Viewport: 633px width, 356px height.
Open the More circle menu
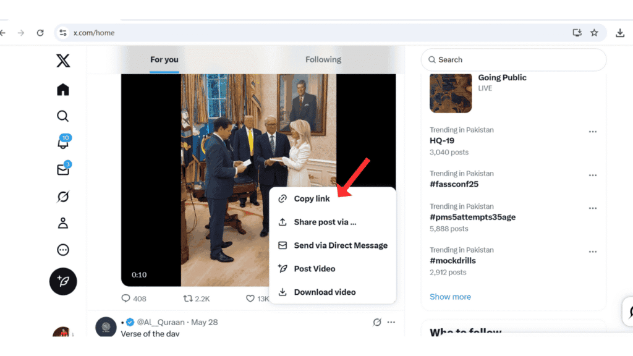click(63, 250)
